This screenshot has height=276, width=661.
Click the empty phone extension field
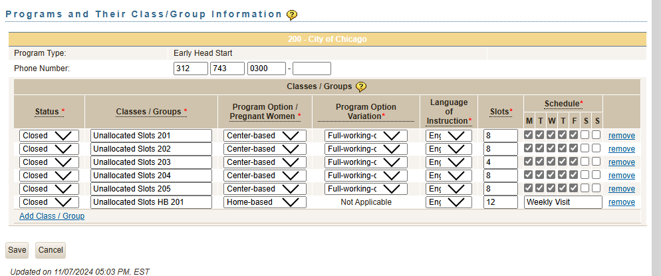pos(311,69)
